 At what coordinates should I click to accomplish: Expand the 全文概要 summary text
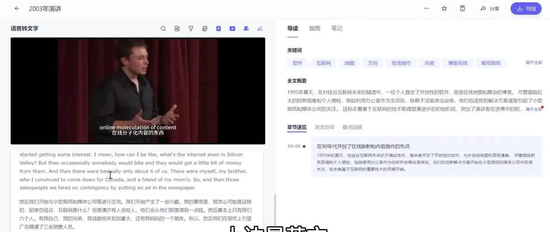[x=534, y=109]
